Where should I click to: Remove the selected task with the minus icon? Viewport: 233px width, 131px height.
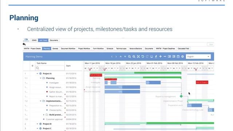165,57
